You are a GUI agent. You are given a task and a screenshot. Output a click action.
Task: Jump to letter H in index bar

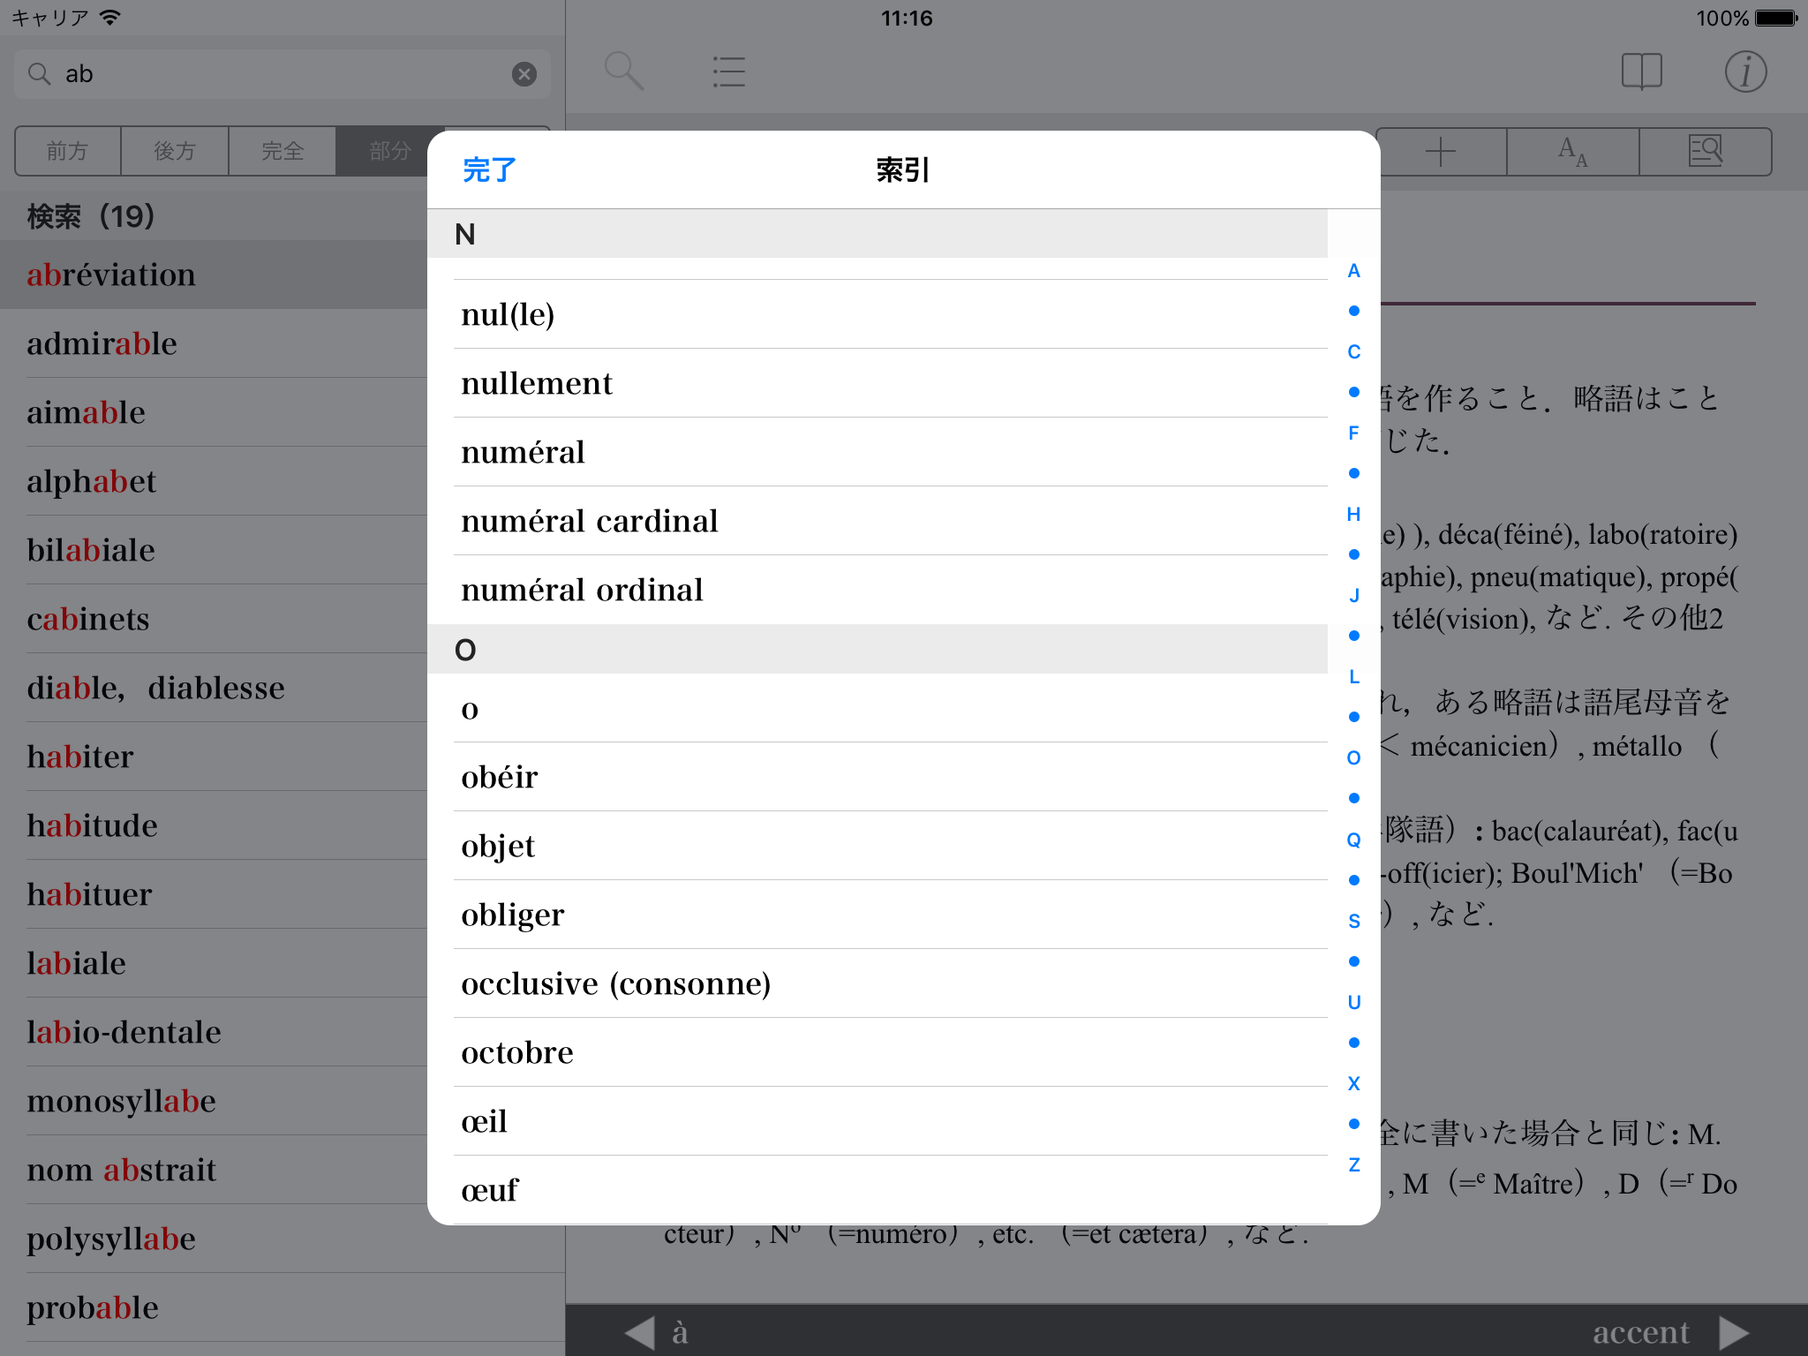(1353, 514)
